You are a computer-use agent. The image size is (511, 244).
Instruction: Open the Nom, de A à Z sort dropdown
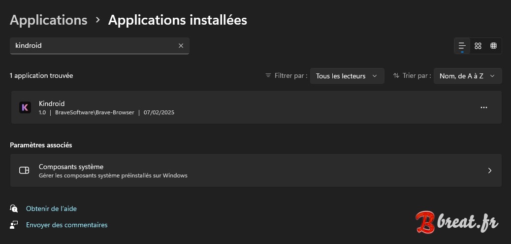(x=468, y=76)
